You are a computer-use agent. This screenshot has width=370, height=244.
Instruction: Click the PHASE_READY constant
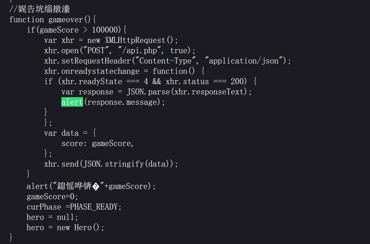click(94, 207)
